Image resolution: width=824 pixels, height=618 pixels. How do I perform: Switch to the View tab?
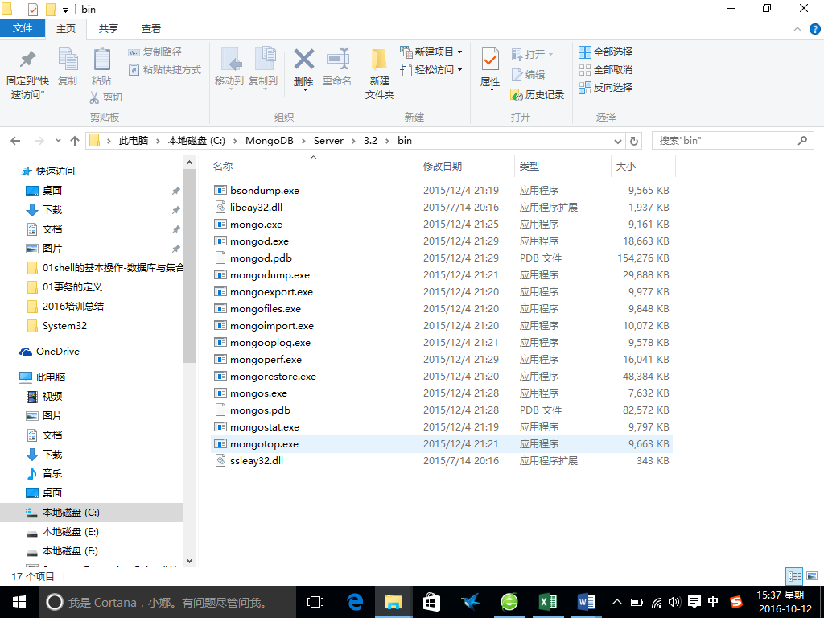150,29
